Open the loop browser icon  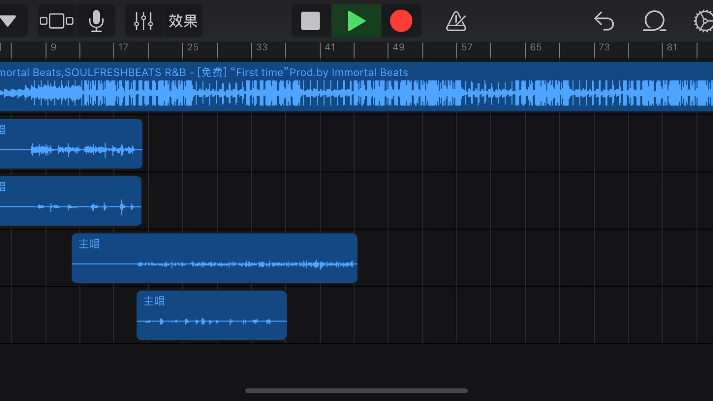point(654,21)
